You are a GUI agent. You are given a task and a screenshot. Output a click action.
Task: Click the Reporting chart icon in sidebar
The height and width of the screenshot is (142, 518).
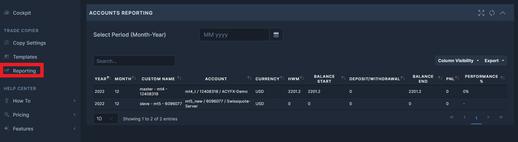7,71
